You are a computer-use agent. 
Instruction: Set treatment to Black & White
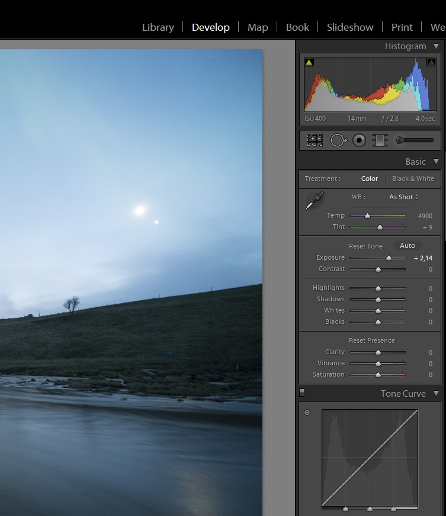413,179
